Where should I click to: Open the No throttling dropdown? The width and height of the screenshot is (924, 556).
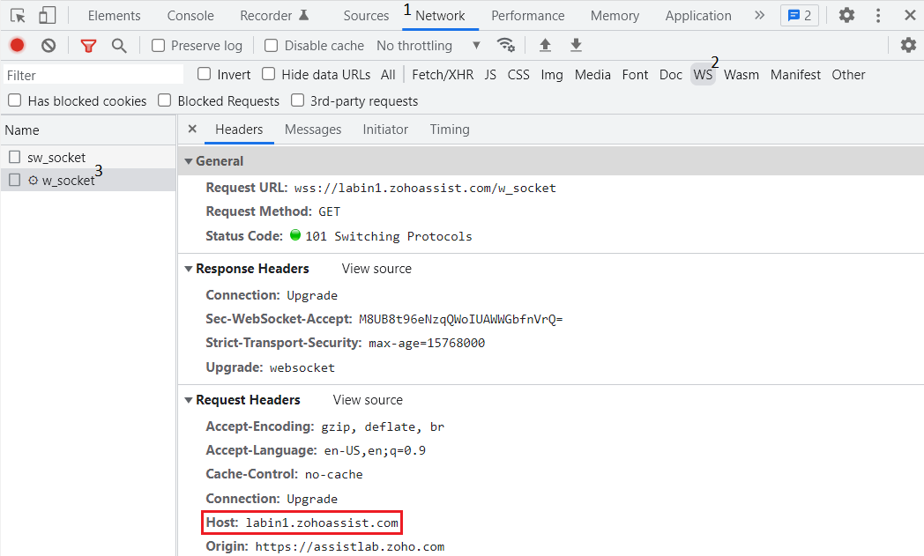point(428,46)
